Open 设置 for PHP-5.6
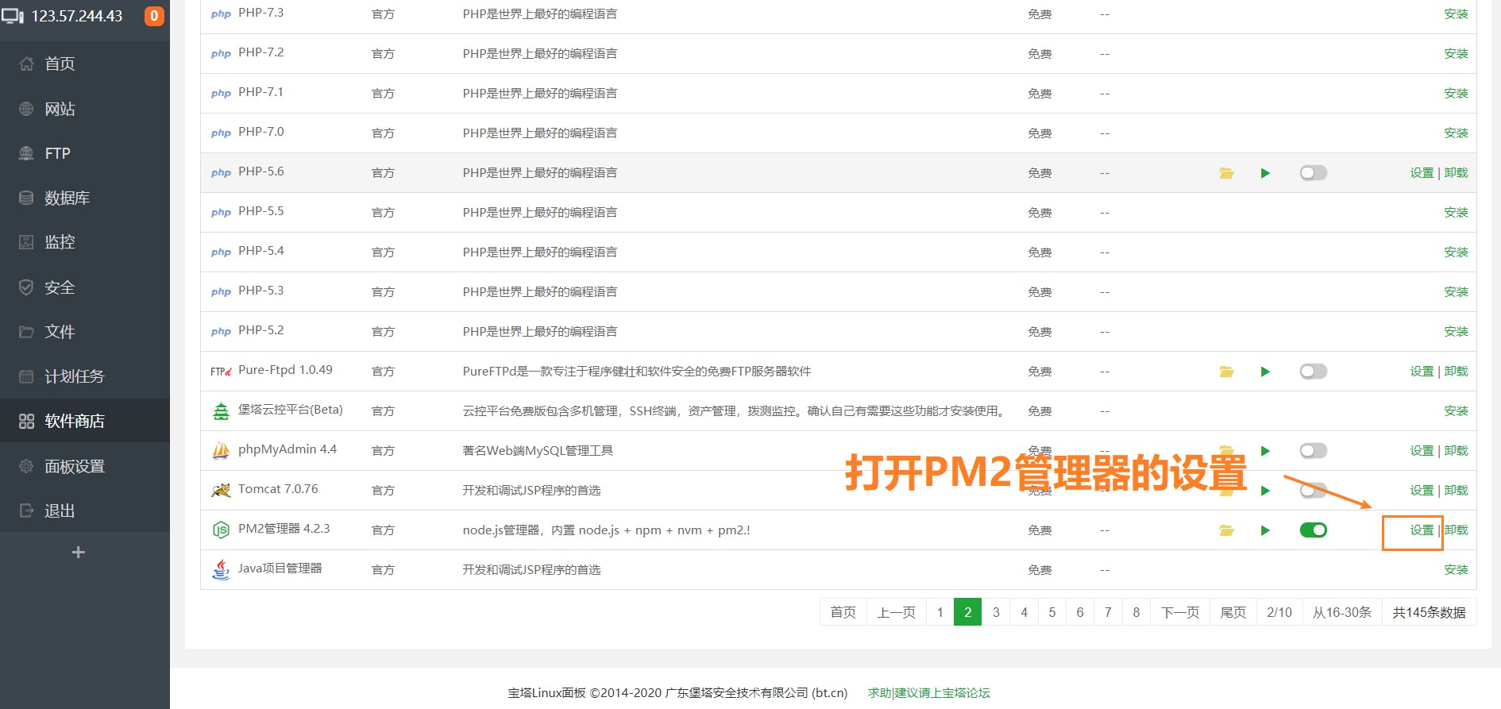This screenshot has height=709, width=1501. pos(1422,173)
